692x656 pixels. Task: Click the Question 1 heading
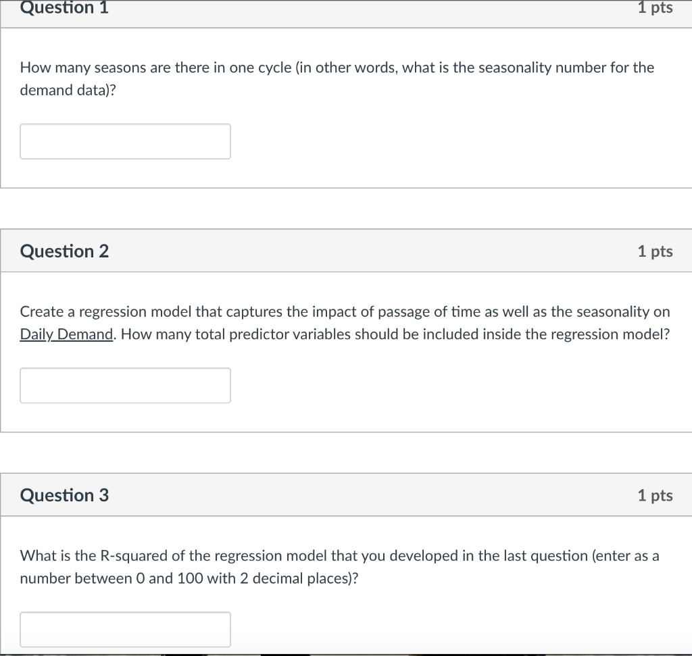click(x=64, y=8)
